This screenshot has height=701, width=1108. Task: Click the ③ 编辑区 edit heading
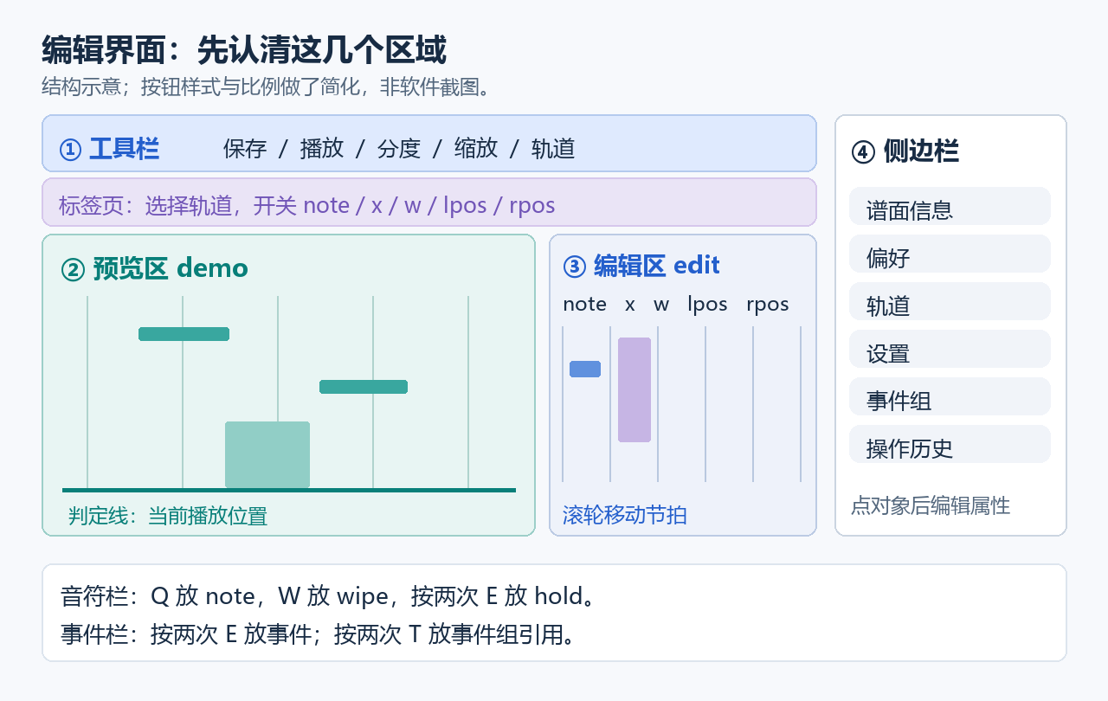click(x=641, y=265)
